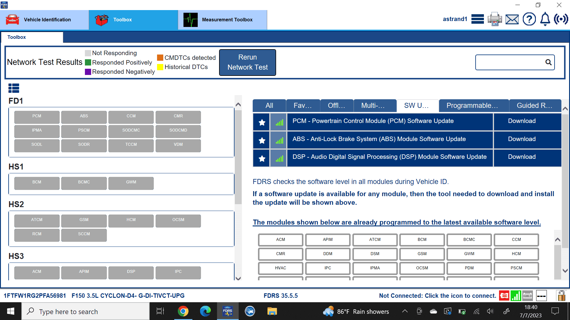Open messages via the envelope icon
570x320 pixels.
(512, 19)
